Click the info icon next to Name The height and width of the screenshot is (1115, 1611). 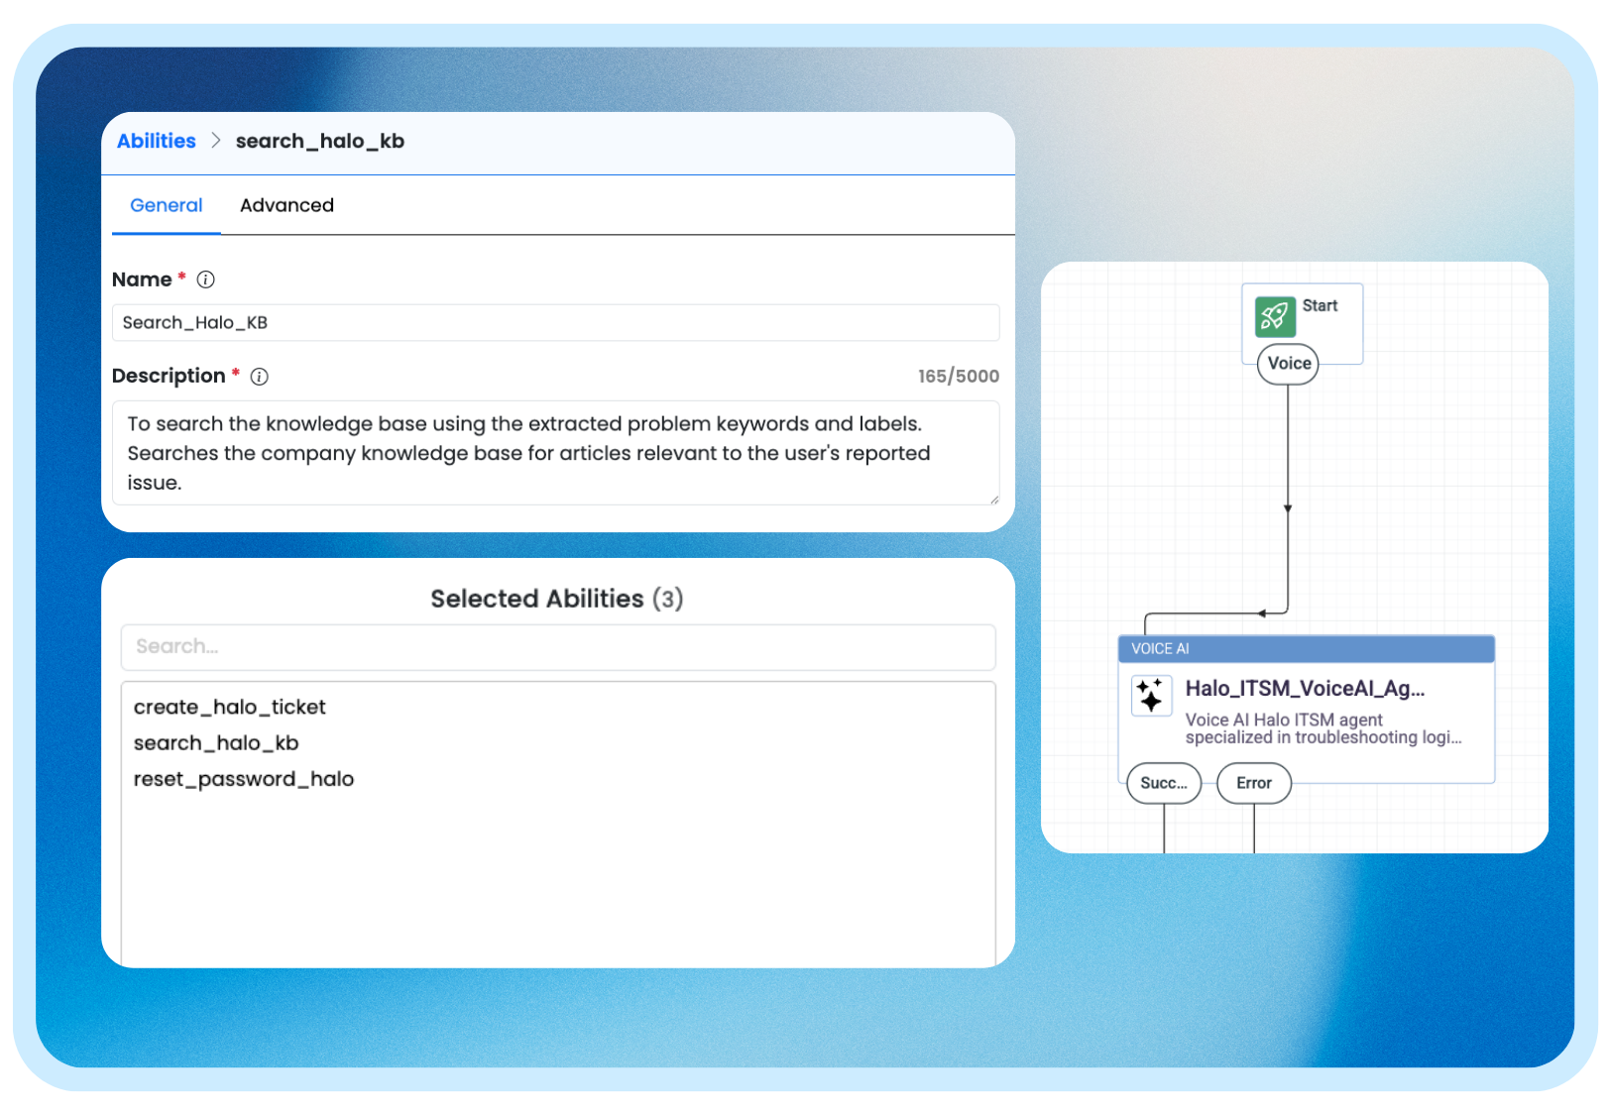pos(205,279)
